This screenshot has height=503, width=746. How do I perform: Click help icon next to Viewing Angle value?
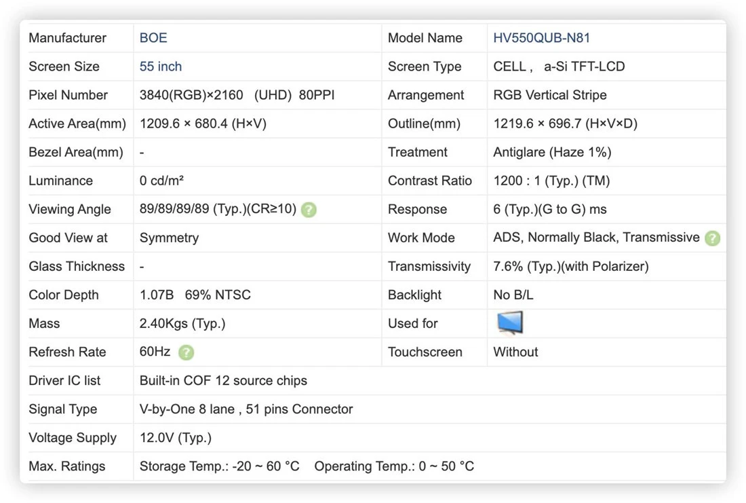pyautogui.click(x=309, y=210)
